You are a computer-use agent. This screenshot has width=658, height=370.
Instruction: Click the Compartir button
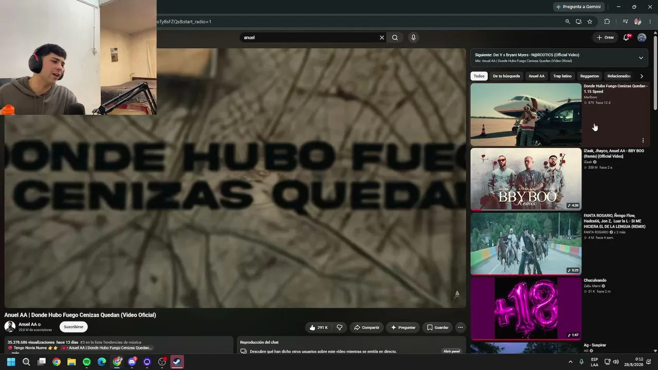[366, 327]
